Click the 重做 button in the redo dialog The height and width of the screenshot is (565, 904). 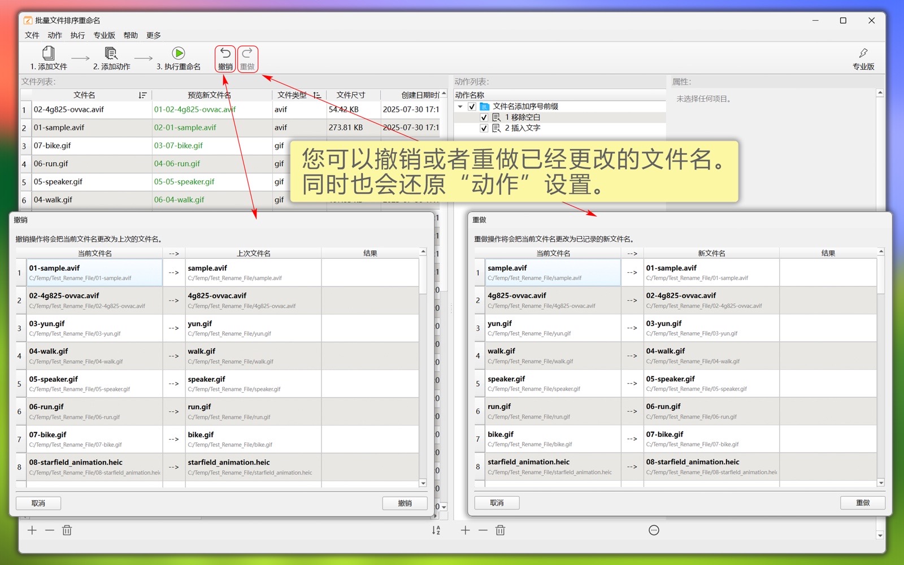pyautogui.click(x=862, y=502)
